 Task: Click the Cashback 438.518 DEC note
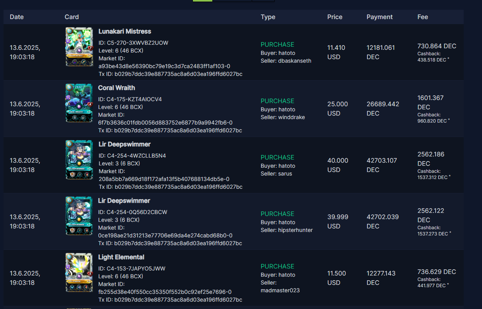[433, 57]
